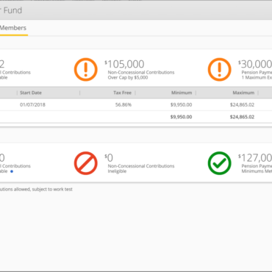Viewport: 272px width, 272px height.
Task: Click the $30,000 pension payments amount
Action: tap(255, 64)
